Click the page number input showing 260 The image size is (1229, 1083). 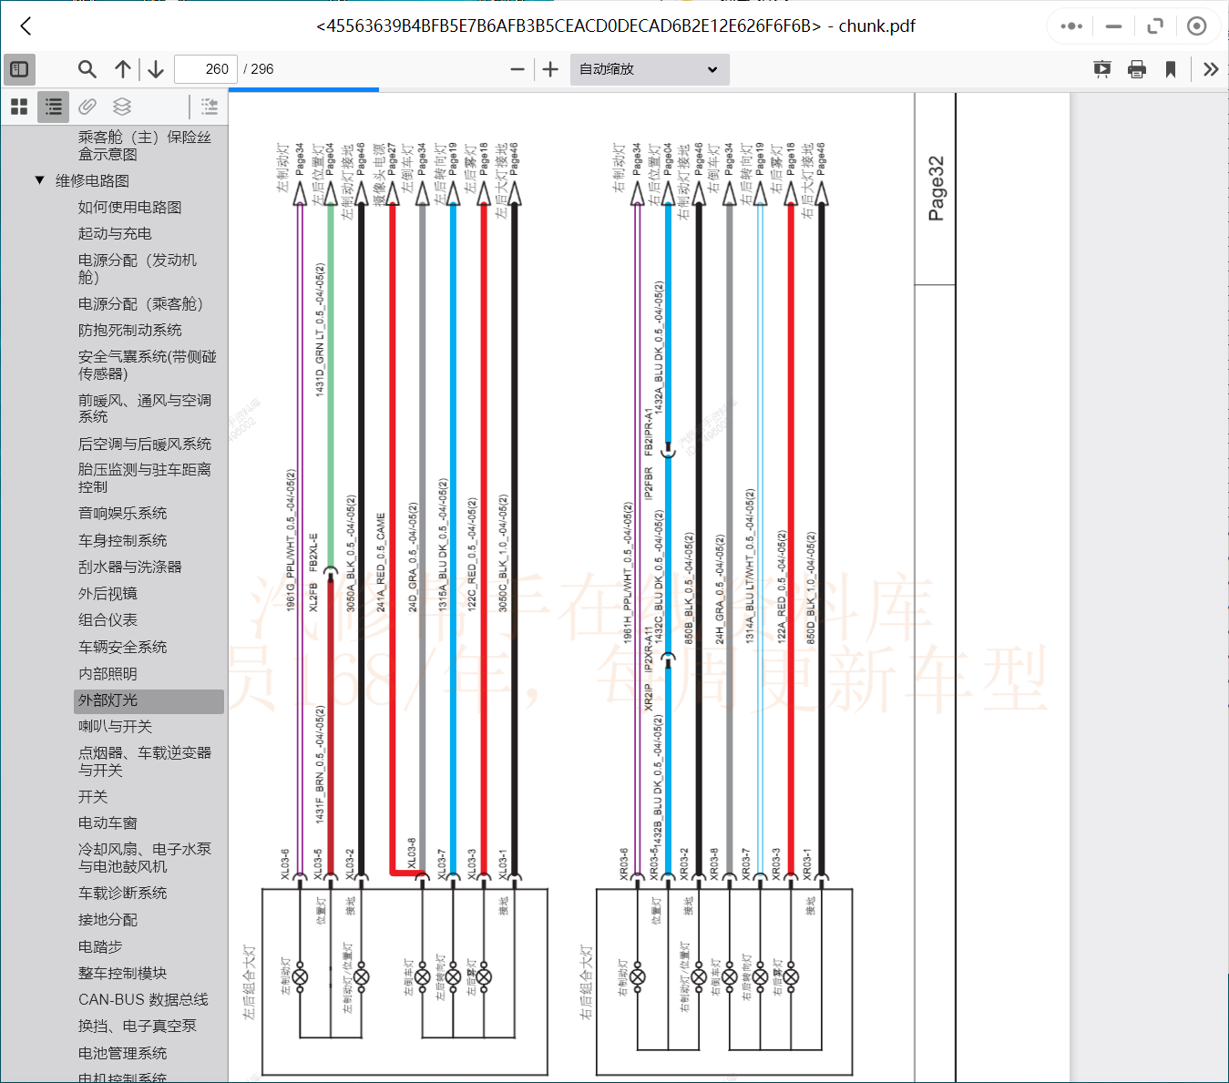point(205,68)
